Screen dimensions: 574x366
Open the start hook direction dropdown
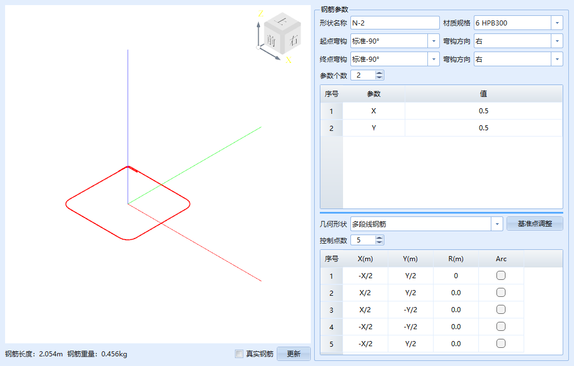557,41
